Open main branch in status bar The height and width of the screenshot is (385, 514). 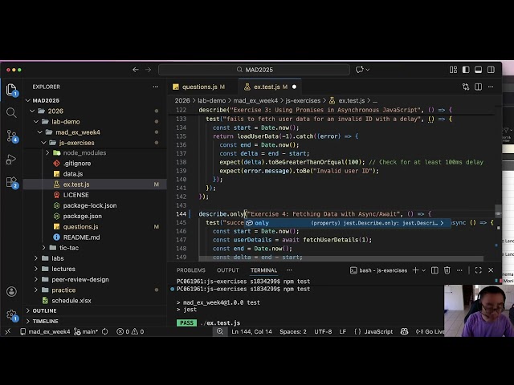pos(86,331)
